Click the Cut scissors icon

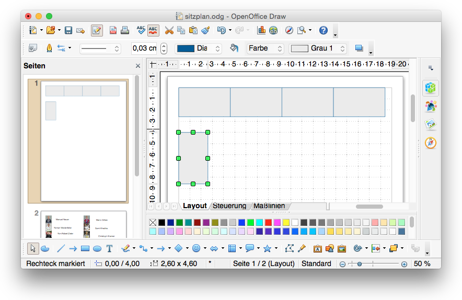point(169,30)
